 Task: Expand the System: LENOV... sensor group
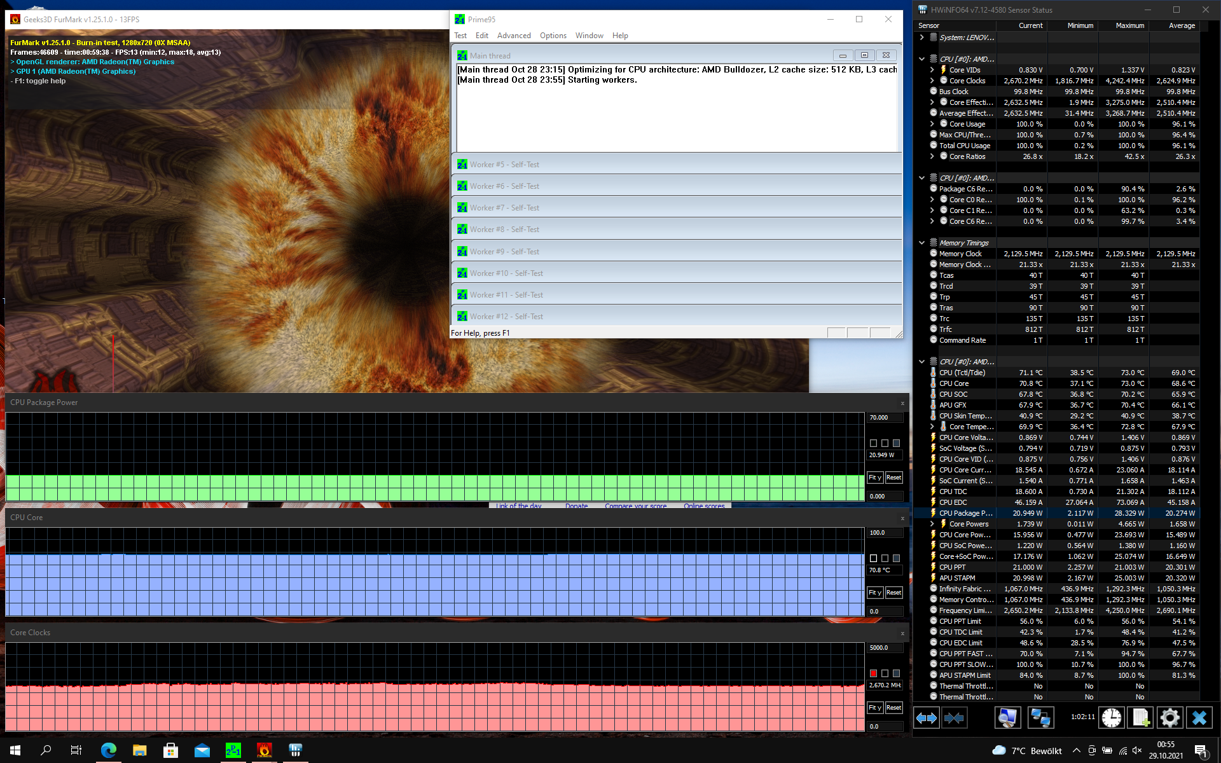click(921, 38)
